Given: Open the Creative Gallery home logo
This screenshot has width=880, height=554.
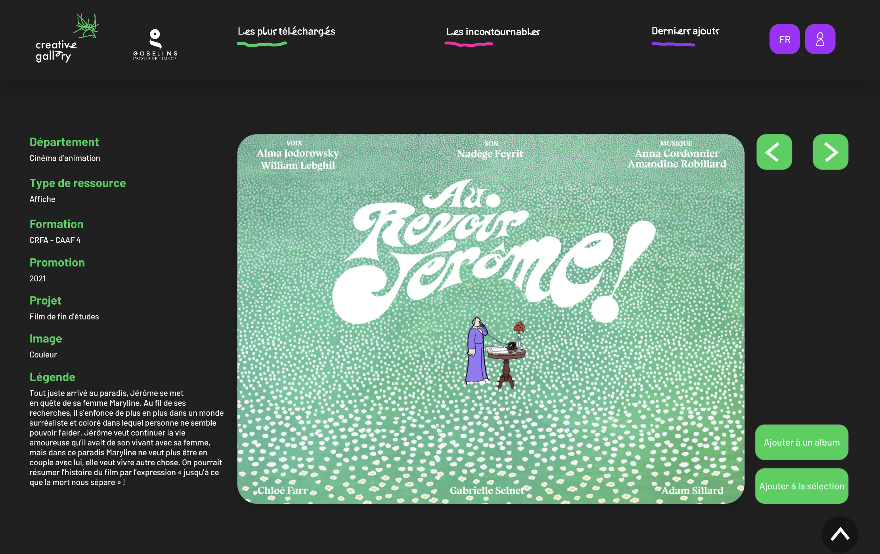Looking at the screenshot, I should point(67,38).
